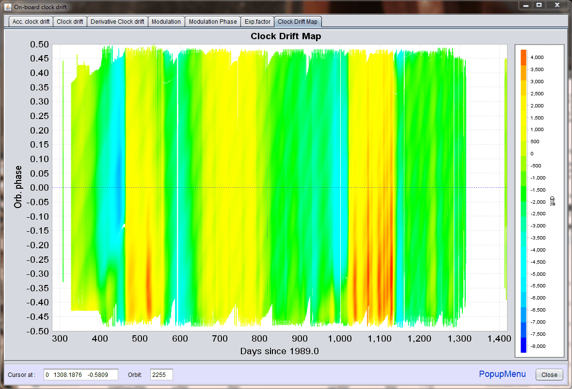The width and height of the screenshot is (572, 389).
Task: Select the Clock Drift Map tab
Action: pyautogui.click(x=298, y=21)
